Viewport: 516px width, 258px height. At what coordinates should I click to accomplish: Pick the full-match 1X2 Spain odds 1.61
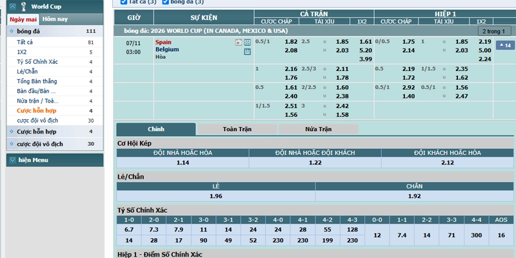366,42
